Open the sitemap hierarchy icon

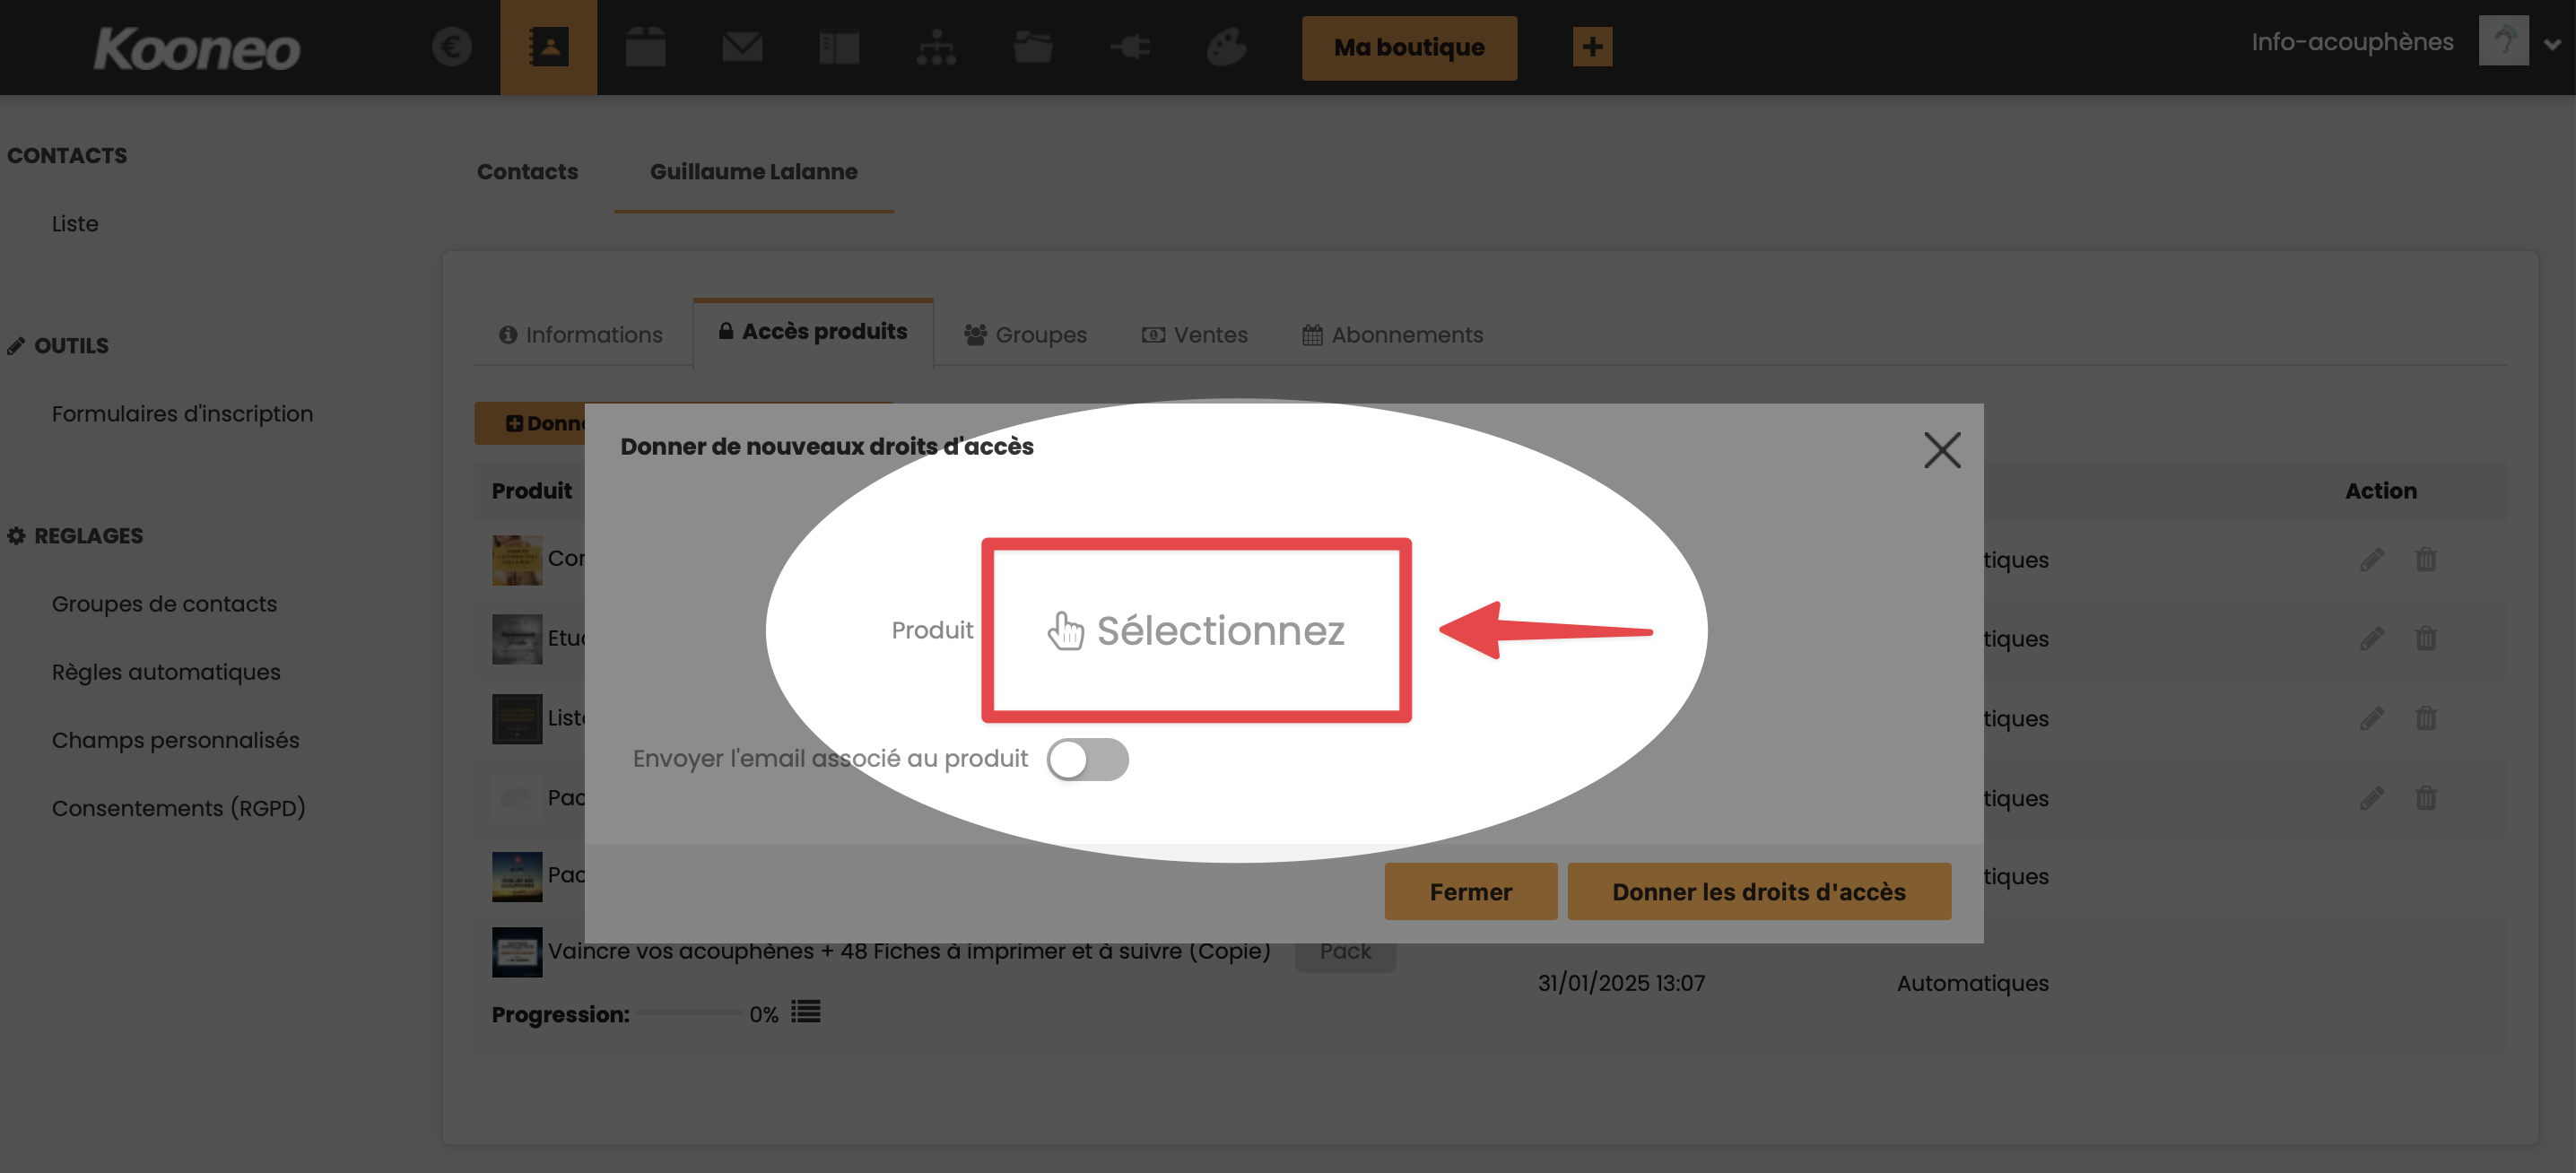point(936,47)
